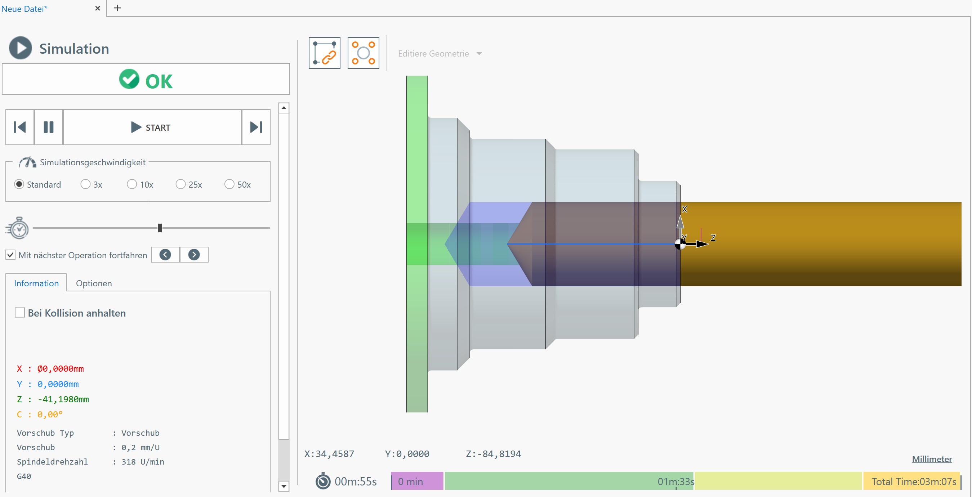Image resolution: width=972 pixels, height=497 pixels.
Task: Select the 10x simulation speed
Action: (x=132, y=184)
